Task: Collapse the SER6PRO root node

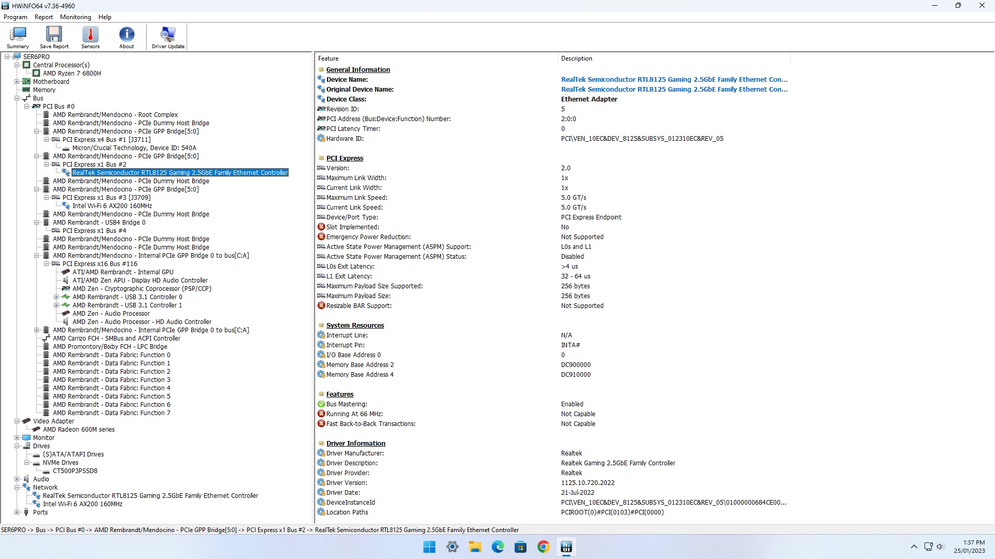Action: (x=7, y=57)
